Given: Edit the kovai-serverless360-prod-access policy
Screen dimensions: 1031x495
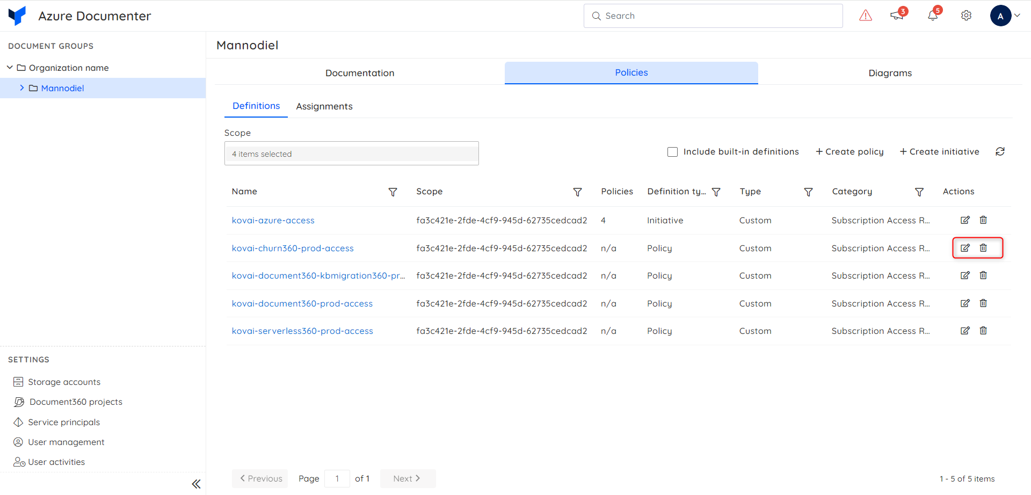Looking at the screenshot, I should pos(965,330).
